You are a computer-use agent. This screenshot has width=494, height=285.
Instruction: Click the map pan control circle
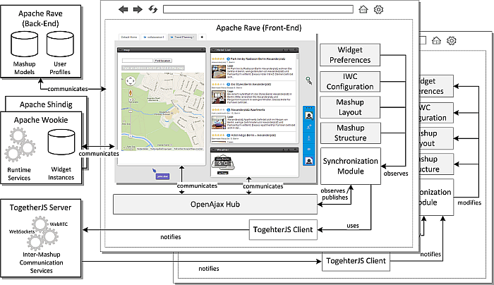[131, 80]
